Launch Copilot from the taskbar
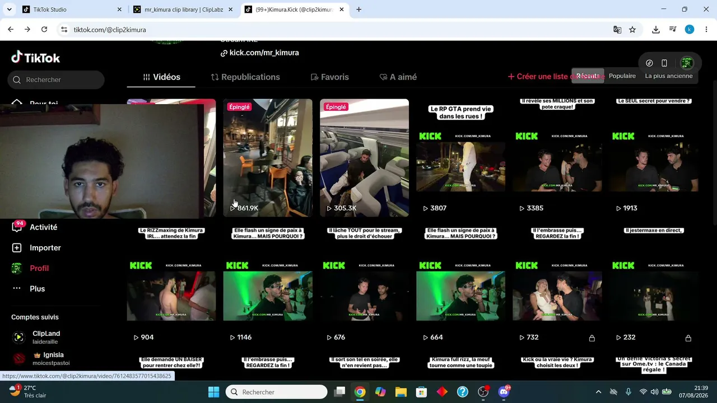 [x=380, y=392]
